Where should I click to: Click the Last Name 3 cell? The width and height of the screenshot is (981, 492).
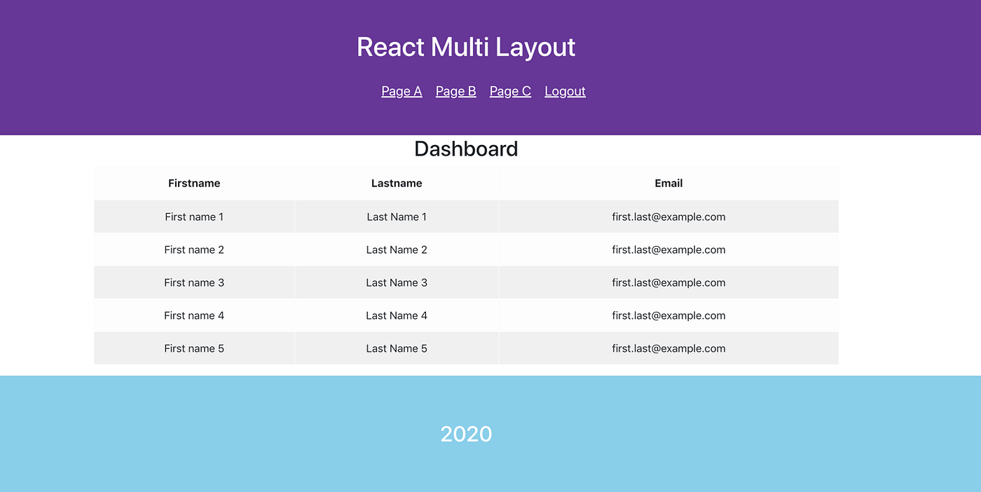[x=397, y=282]
